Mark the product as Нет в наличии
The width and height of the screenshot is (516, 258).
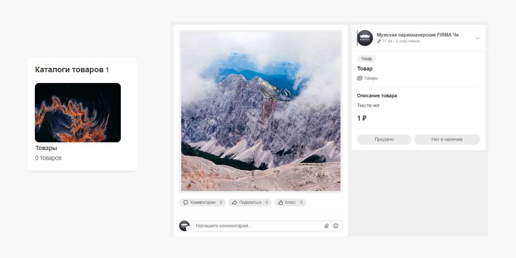tap(447, 139)
